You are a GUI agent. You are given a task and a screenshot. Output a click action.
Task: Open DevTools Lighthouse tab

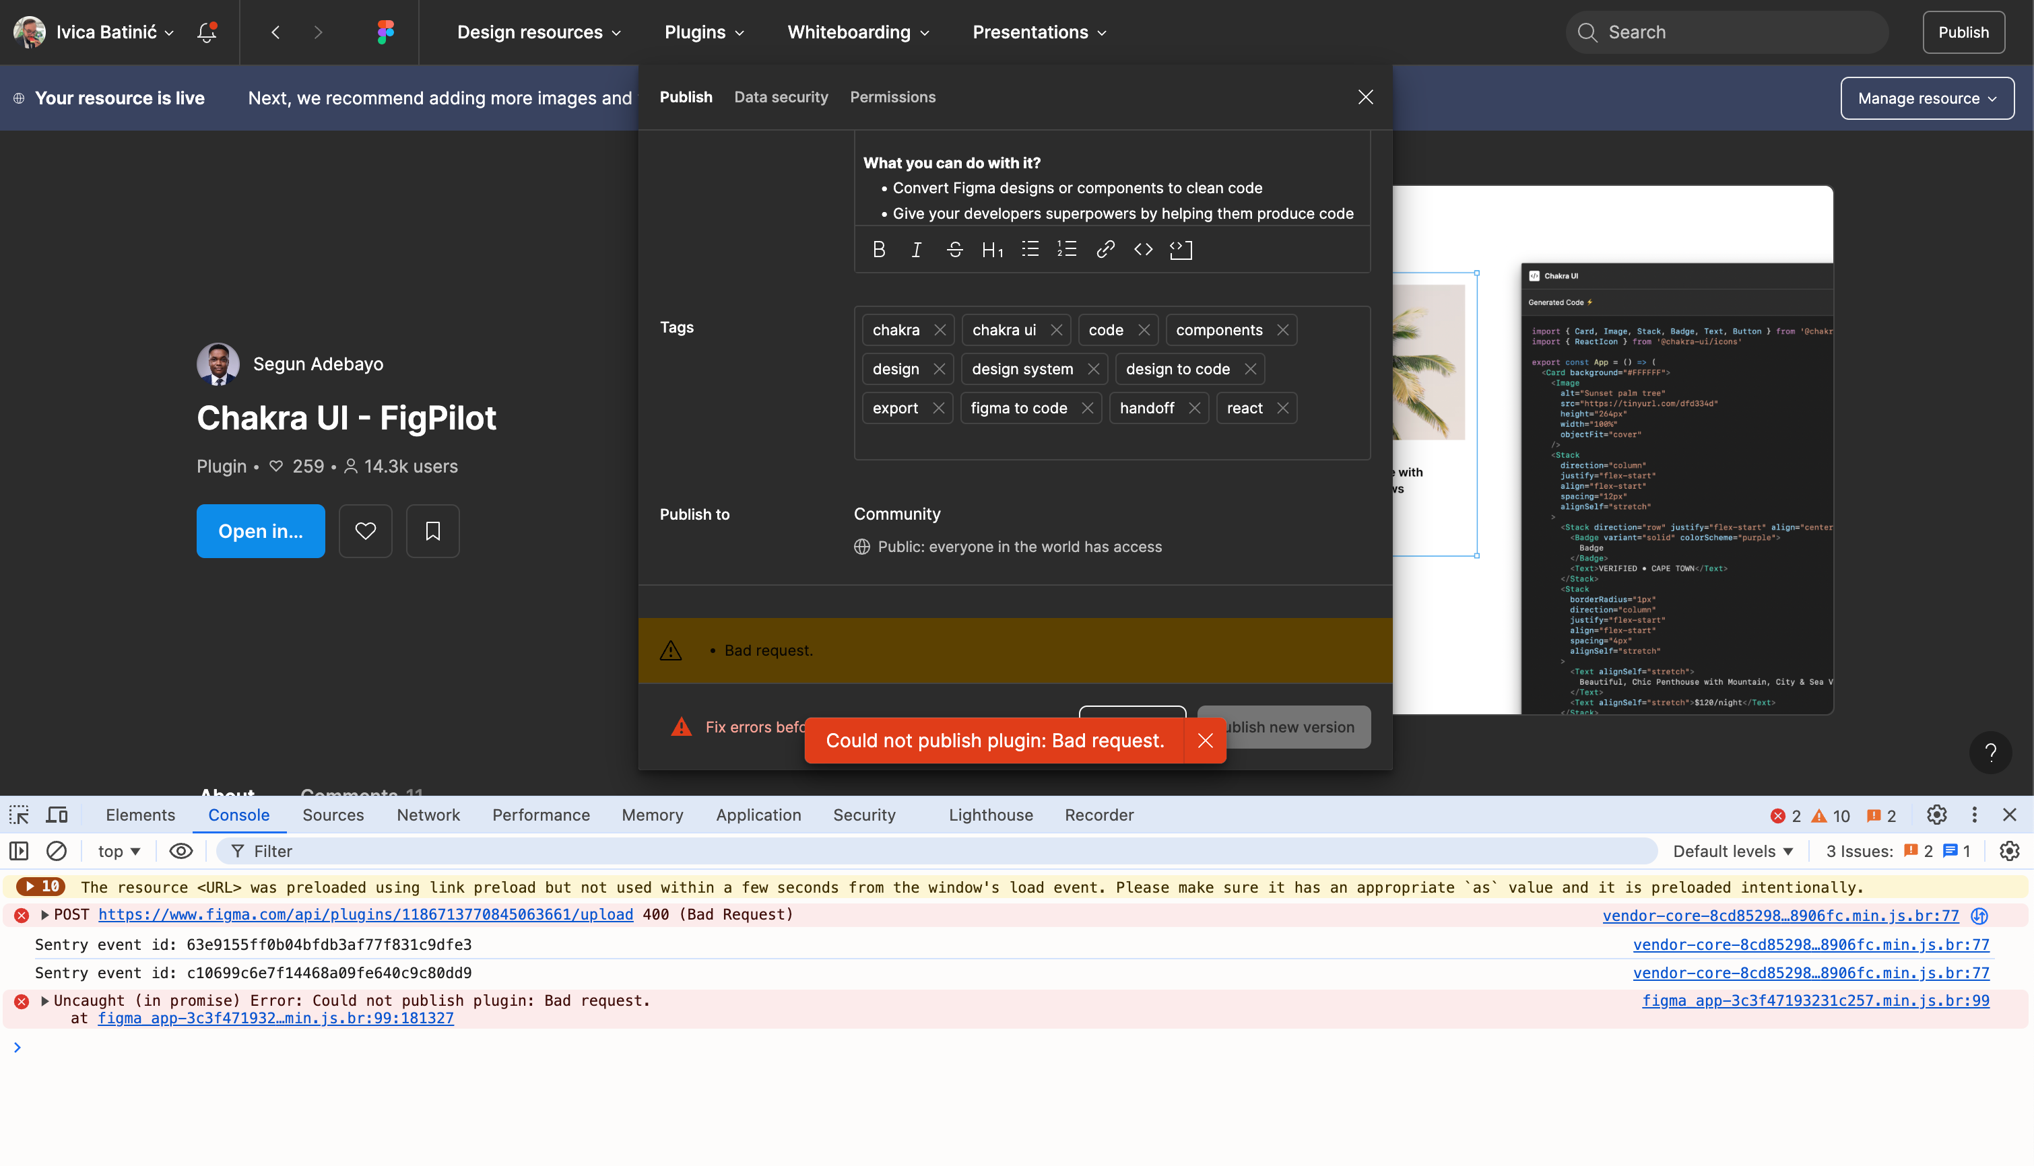(990, 815)
